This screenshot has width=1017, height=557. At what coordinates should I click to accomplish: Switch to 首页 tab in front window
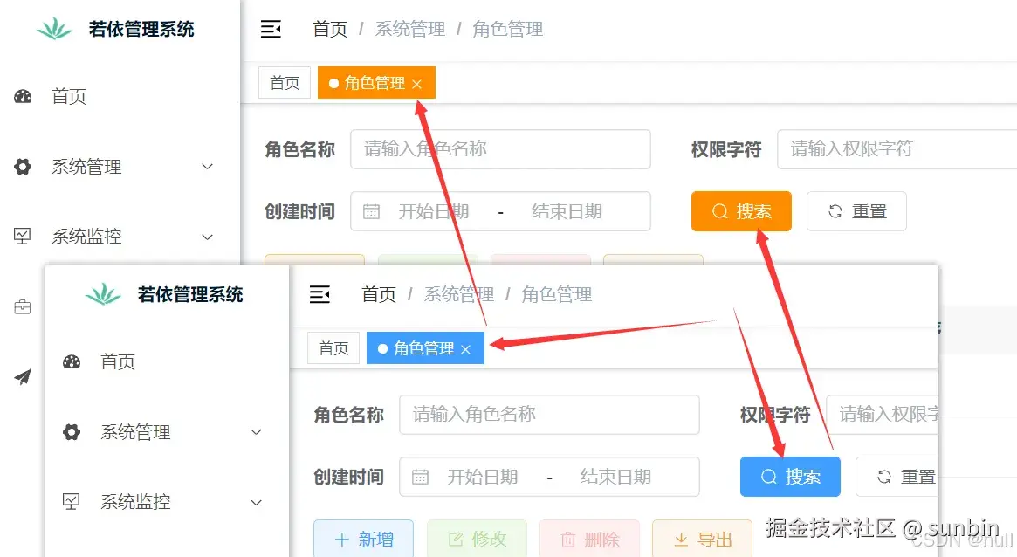[x=333, y=348]
